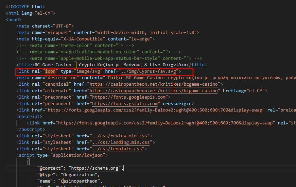Click the lang="el-CY" attribute in html tag

click(x=37, y=13)
